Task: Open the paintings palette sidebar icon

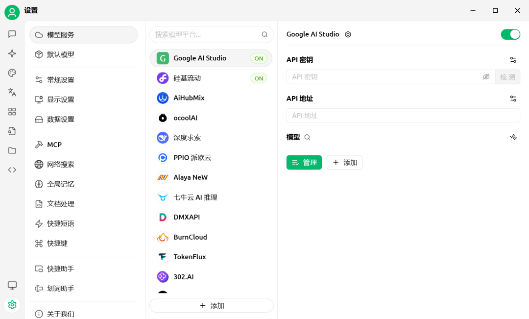Action: [x=12, y=73]
